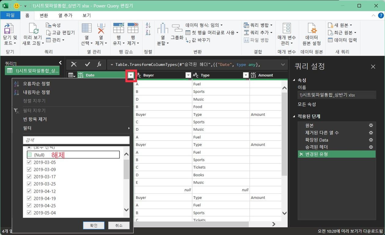Open 데이터 형식: 임의 dropdown
This screenshot has width=385, height=235.
[x=204, y=25]
